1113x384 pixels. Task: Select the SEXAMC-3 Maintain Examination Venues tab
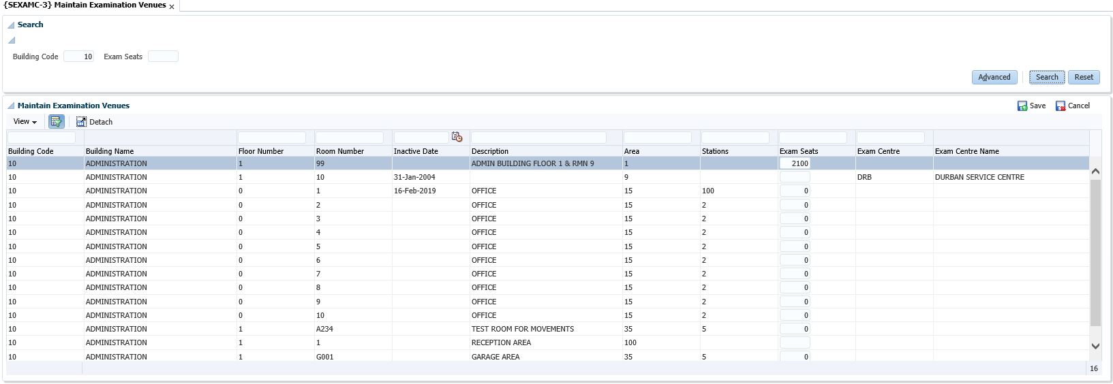(85, 5)
